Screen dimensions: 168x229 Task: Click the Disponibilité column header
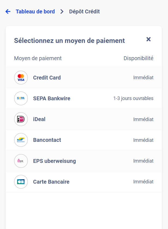pos(138,58)
